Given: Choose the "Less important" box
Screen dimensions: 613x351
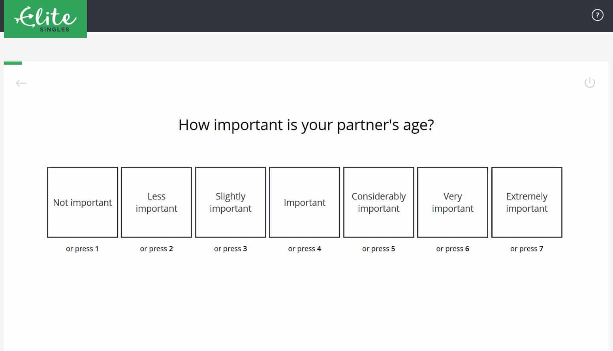Looking at the screenshot, I should pyautogui.click(x=156, y=202).
